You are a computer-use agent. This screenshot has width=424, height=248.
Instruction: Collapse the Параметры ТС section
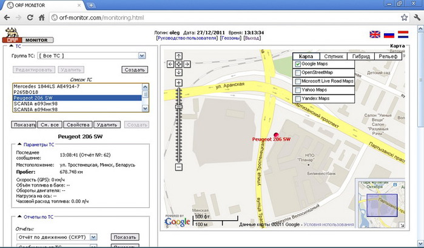click(19, 144)
